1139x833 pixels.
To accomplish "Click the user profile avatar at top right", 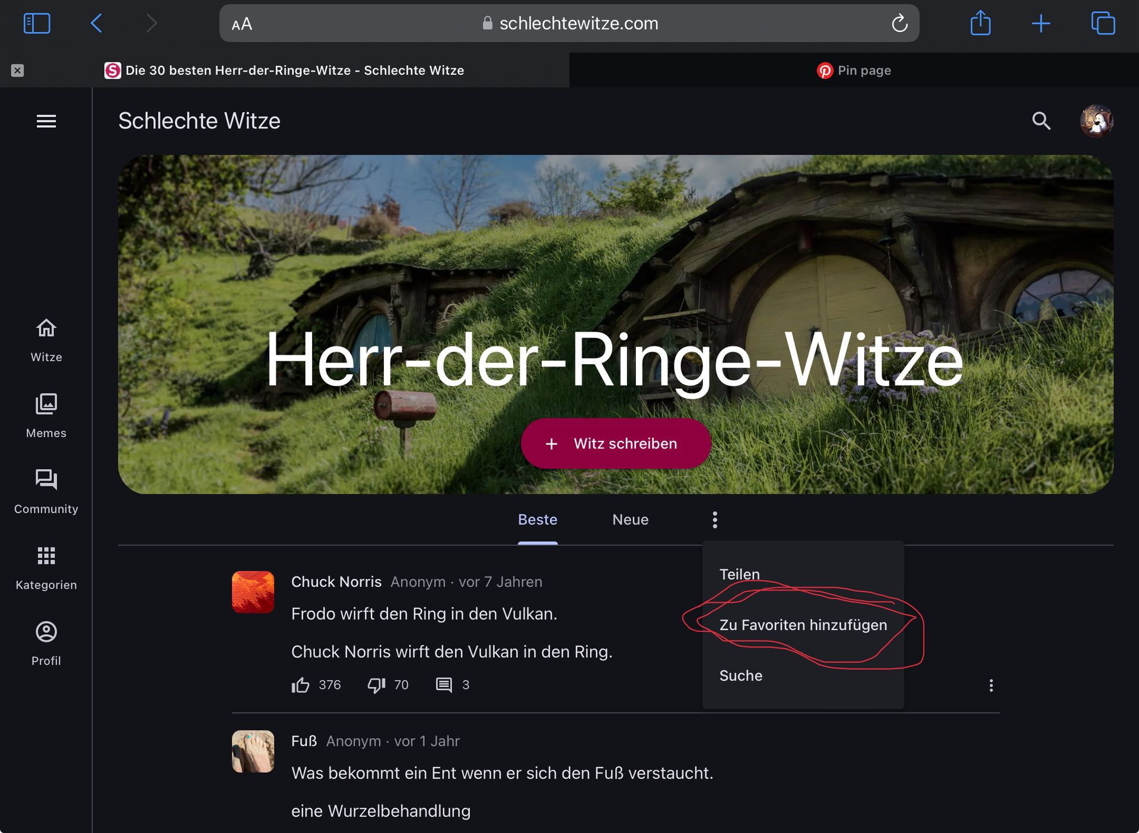I will [1096, 121].
